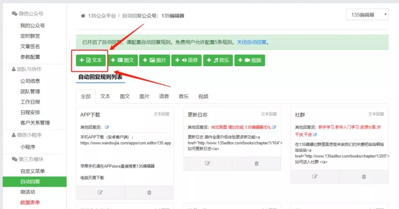The image size is (399, 209).
Task: Click the home icon in breadcrumb
Action: (x=83, y=16)
